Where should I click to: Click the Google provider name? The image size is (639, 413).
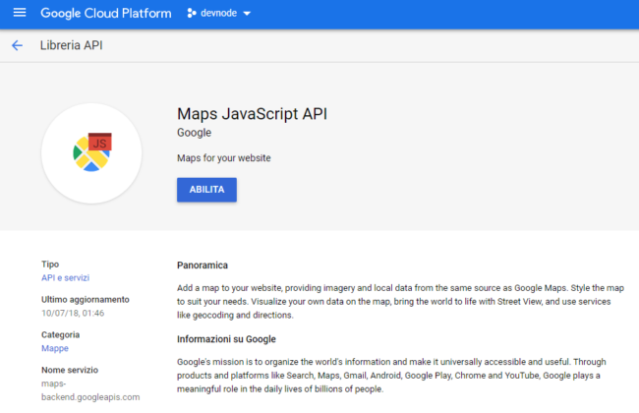tap(194, 133)
